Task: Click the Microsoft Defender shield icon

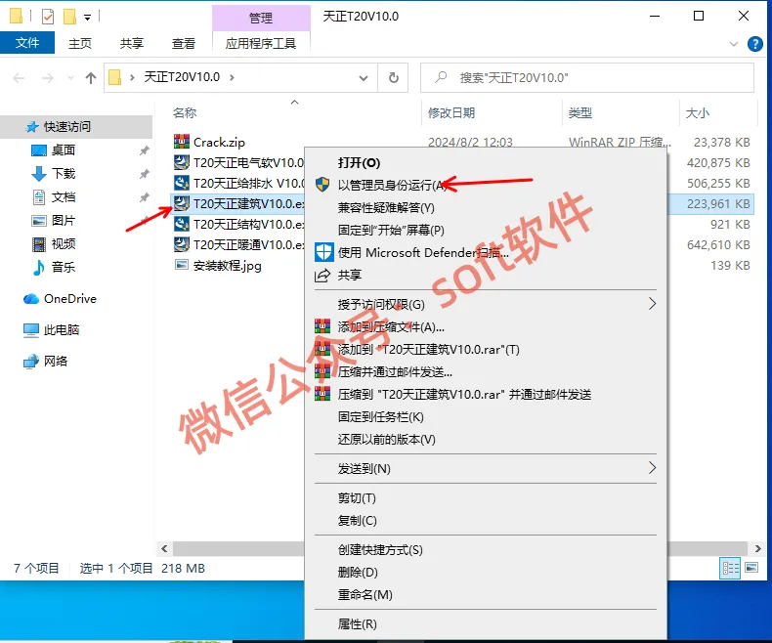Action: [324, 252]
